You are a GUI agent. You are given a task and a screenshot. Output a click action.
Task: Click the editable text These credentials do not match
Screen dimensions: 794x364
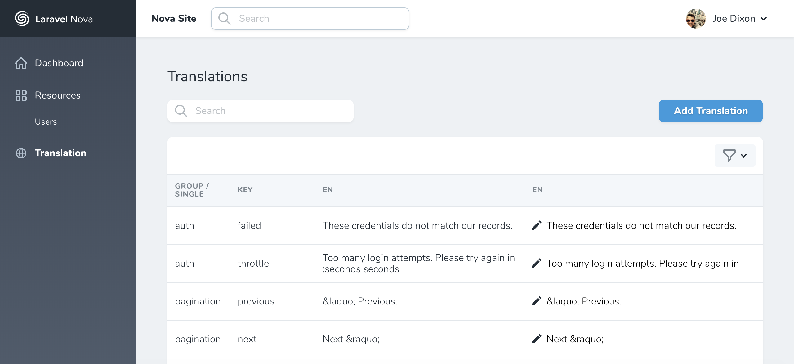[641, 225]
